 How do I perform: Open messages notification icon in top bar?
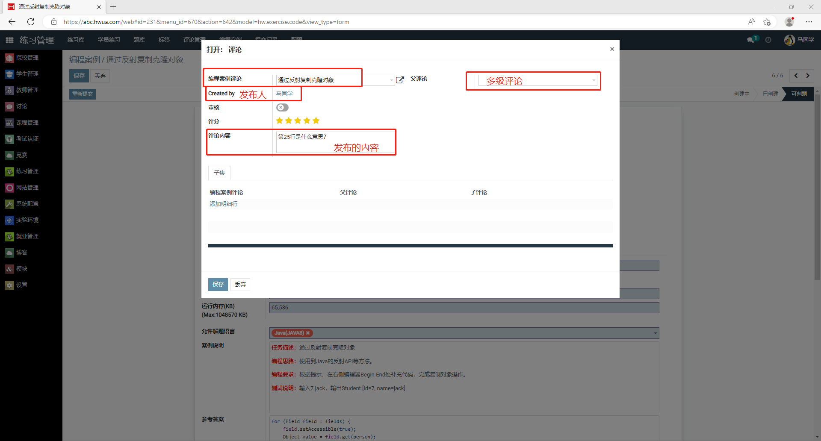click(751, 40)
